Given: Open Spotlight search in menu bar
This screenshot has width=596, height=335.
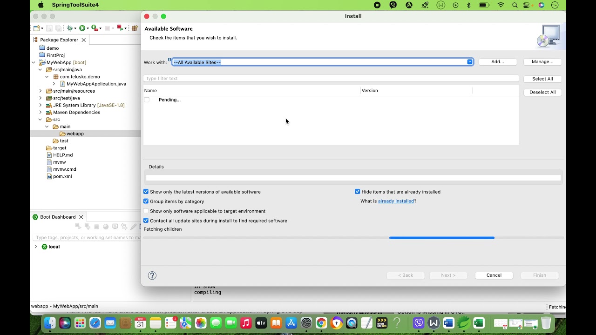Looking at the screenshot, I should (x=515, y=5).
